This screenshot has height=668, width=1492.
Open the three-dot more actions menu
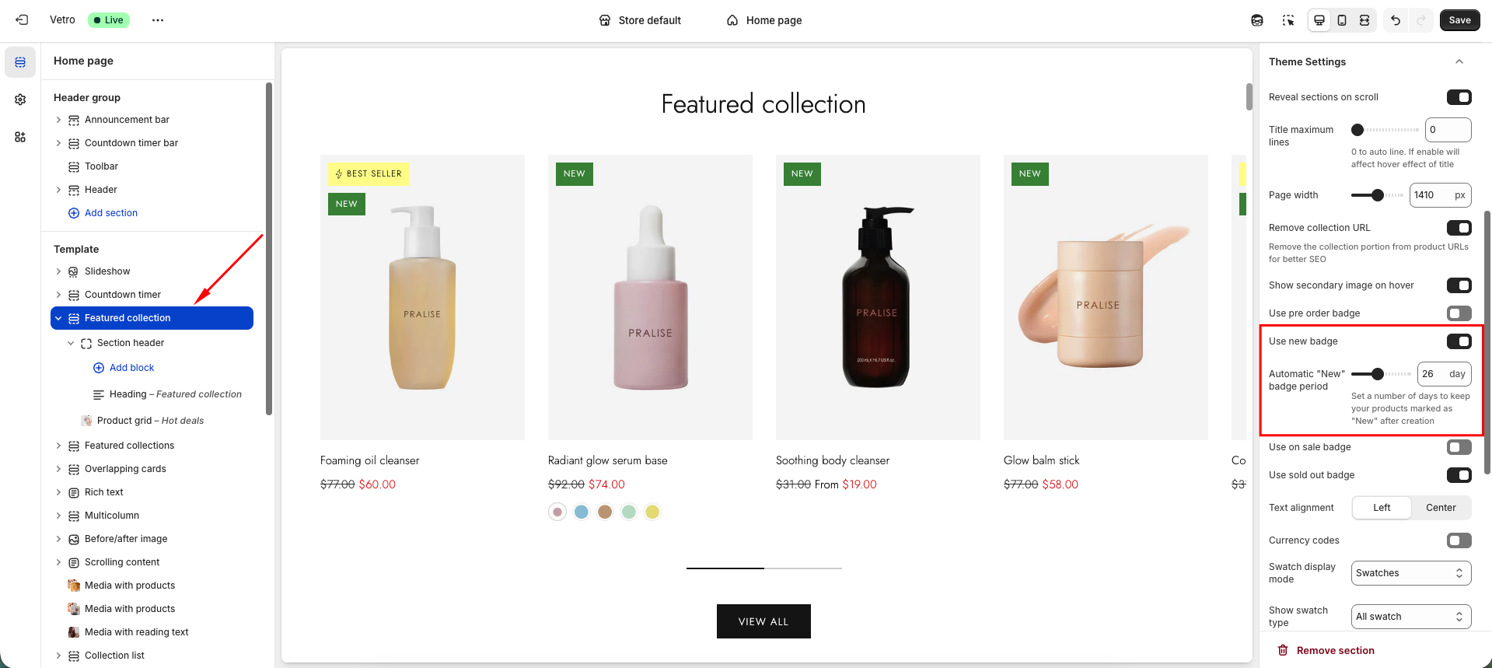coord(158,20)
